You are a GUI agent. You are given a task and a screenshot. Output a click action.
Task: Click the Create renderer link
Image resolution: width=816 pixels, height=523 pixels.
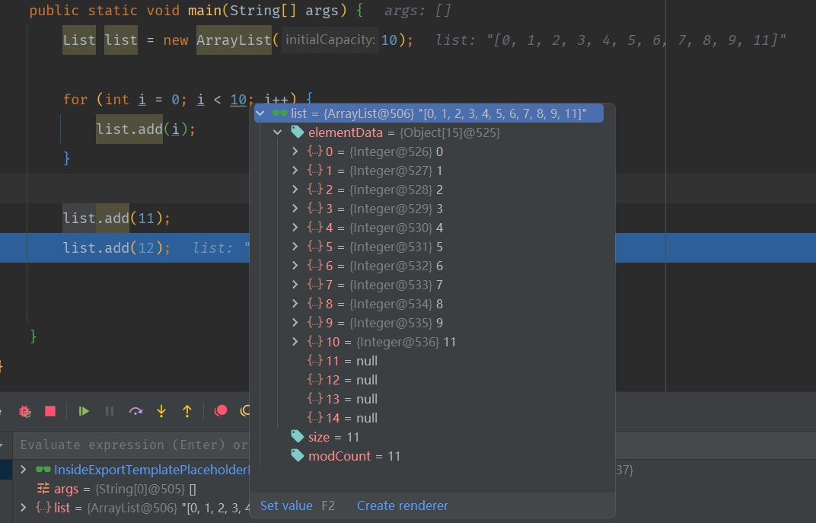coord(402,505)
